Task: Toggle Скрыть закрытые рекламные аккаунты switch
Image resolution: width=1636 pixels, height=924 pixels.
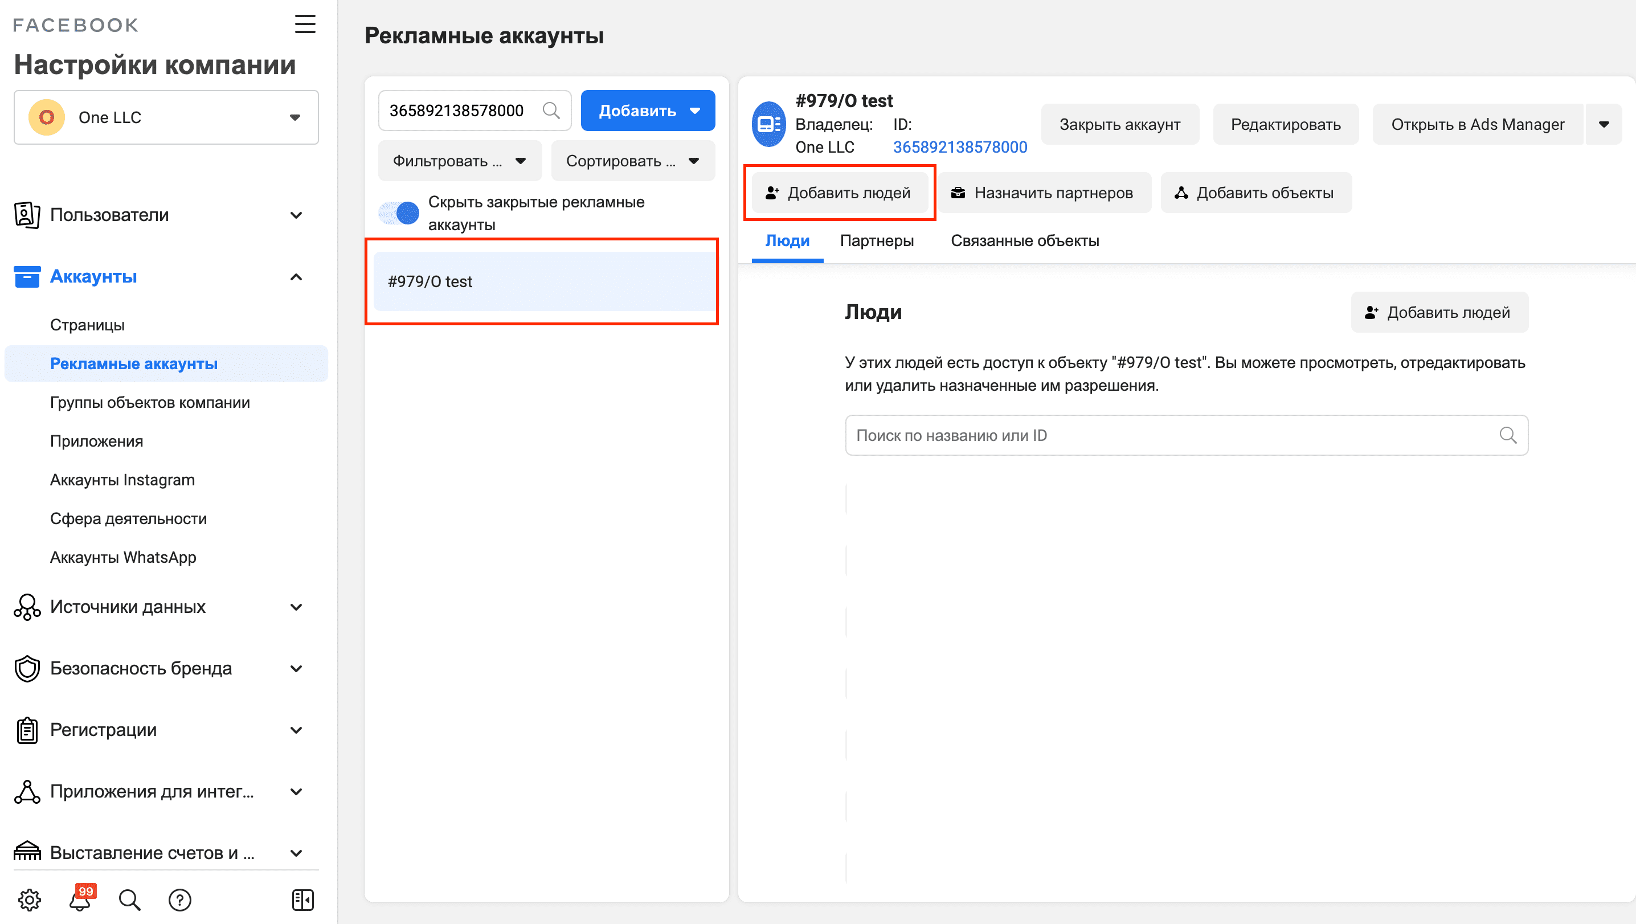Action: point(399,212)
